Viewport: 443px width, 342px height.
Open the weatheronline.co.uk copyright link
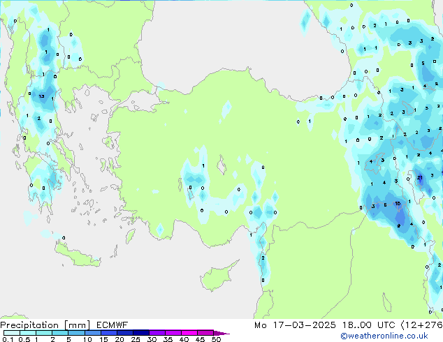point(384,336)
